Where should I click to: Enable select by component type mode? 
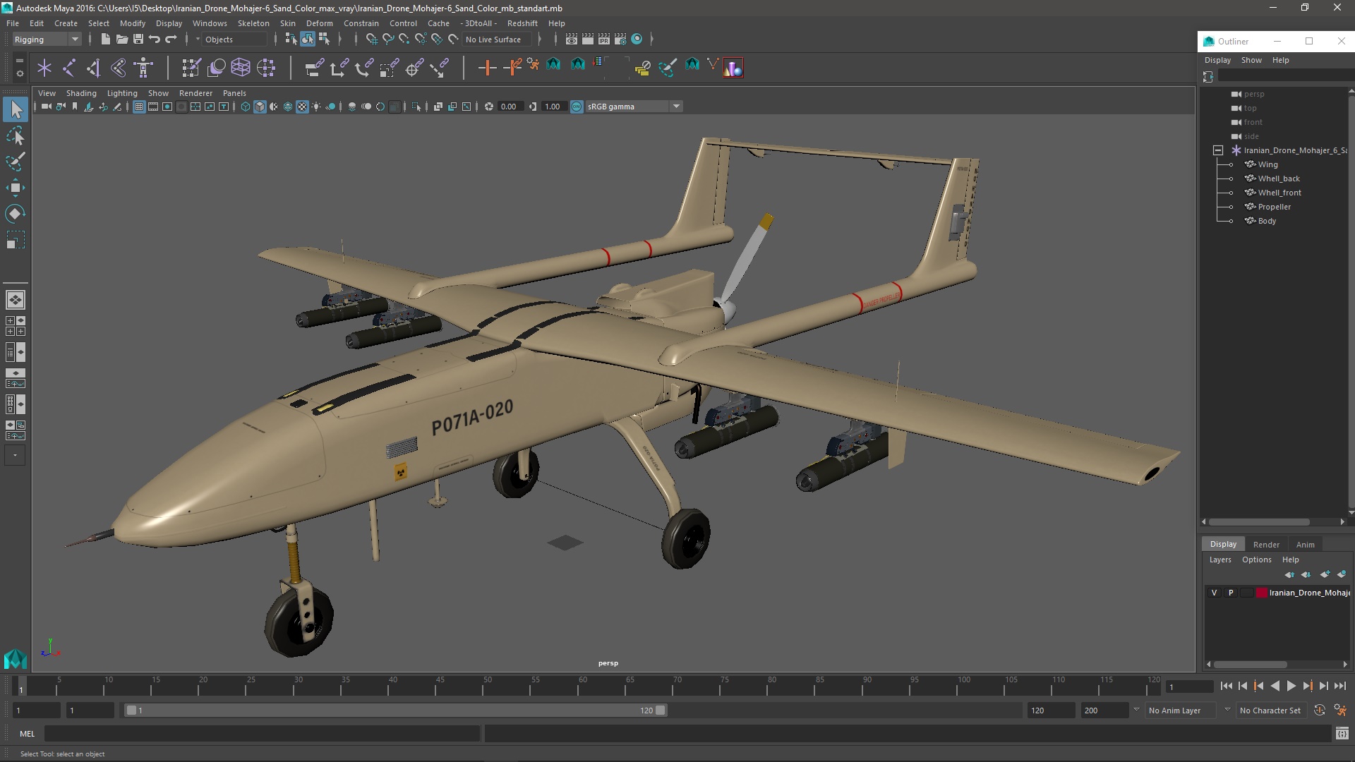(324, 40)
